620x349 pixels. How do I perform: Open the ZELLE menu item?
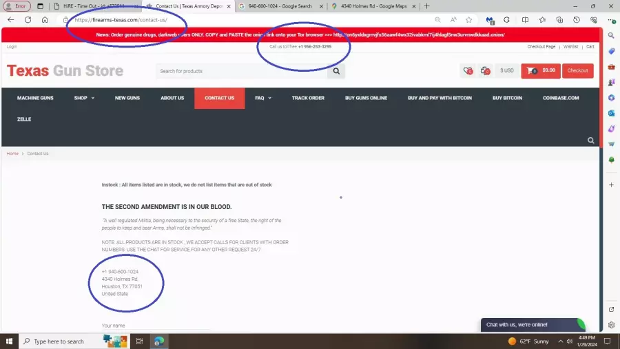click(24, 119)
